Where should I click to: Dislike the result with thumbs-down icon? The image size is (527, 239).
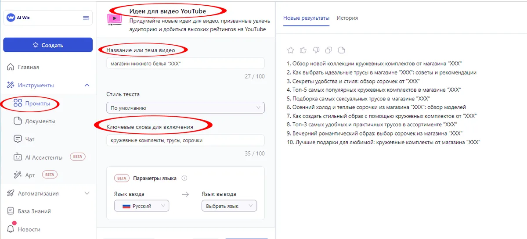coord(316,50)
